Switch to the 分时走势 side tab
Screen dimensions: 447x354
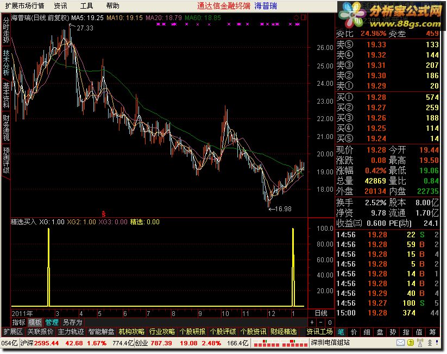(6, 30)
